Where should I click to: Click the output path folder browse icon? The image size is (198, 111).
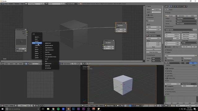pyautogui.click(x=196, y=55)
